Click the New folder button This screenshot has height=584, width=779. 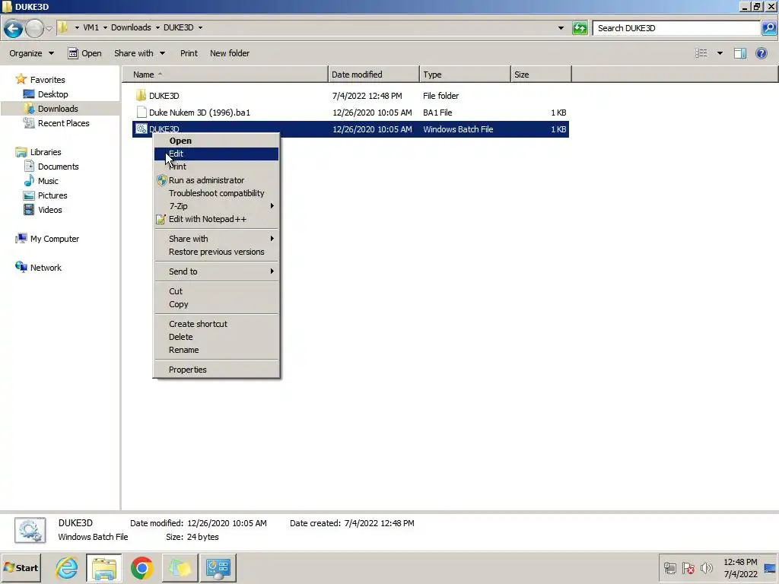point(230,53)
